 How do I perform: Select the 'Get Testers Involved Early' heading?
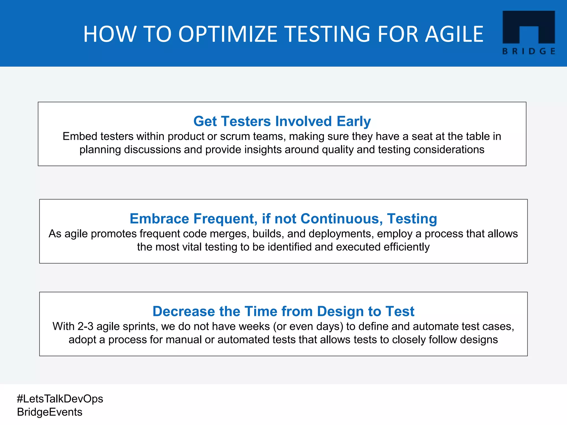(282, 121)
